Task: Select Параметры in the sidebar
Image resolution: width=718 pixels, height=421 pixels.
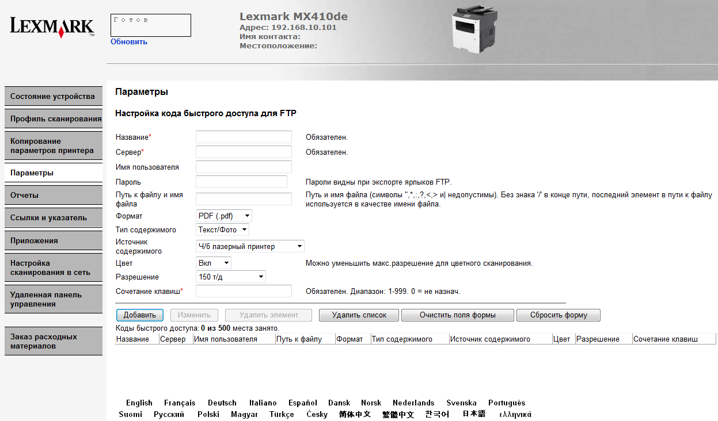Action: point(53,173)
